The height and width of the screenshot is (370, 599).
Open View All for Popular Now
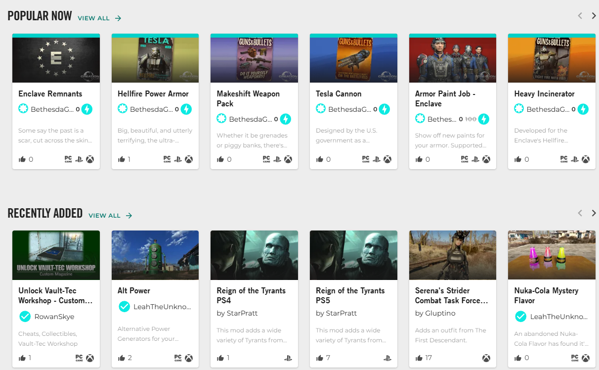click(99, 18)
